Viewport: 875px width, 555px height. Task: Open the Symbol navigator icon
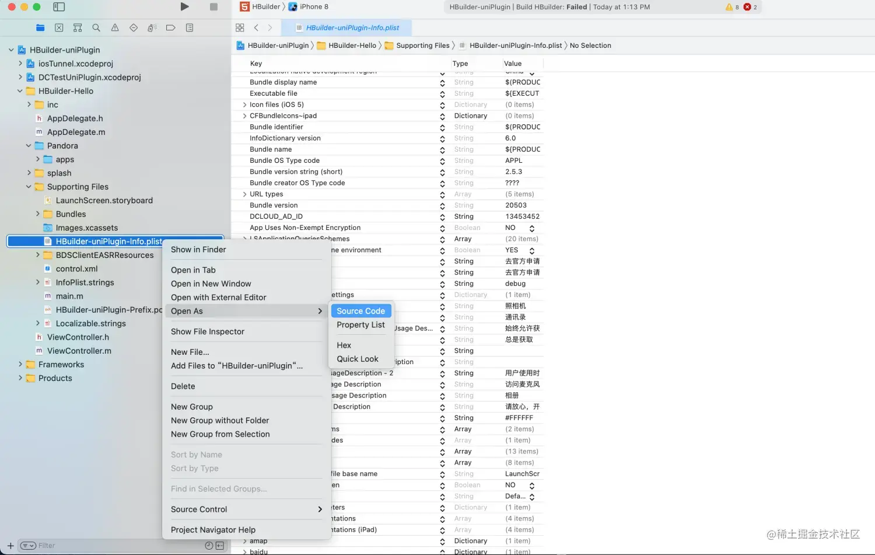[78, 27]
